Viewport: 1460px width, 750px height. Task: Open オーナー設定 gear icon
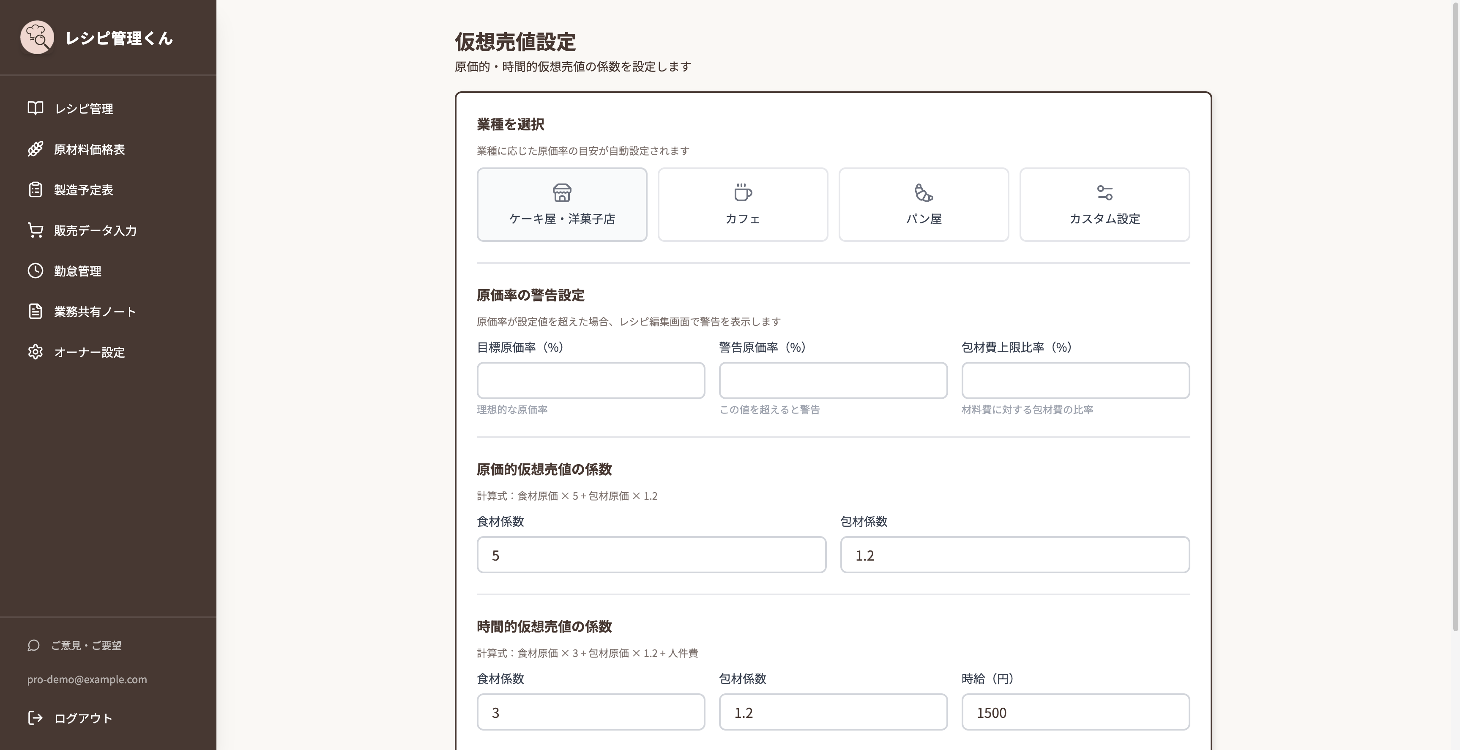click(x=35, y=352)
